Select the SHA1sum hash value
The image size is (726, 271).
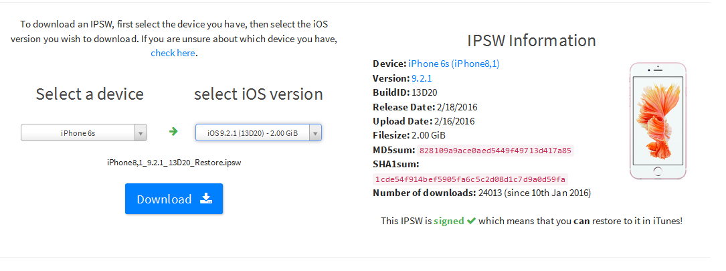point(470,179)
